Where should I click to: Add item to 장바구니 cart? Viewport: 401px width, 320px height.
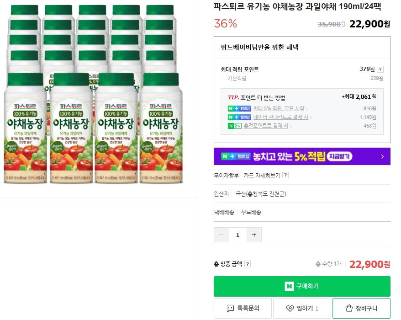click(x=361, y=309)
